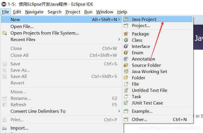Click the Annotation @ icon
203x133 pixels.
coord(126,59)
